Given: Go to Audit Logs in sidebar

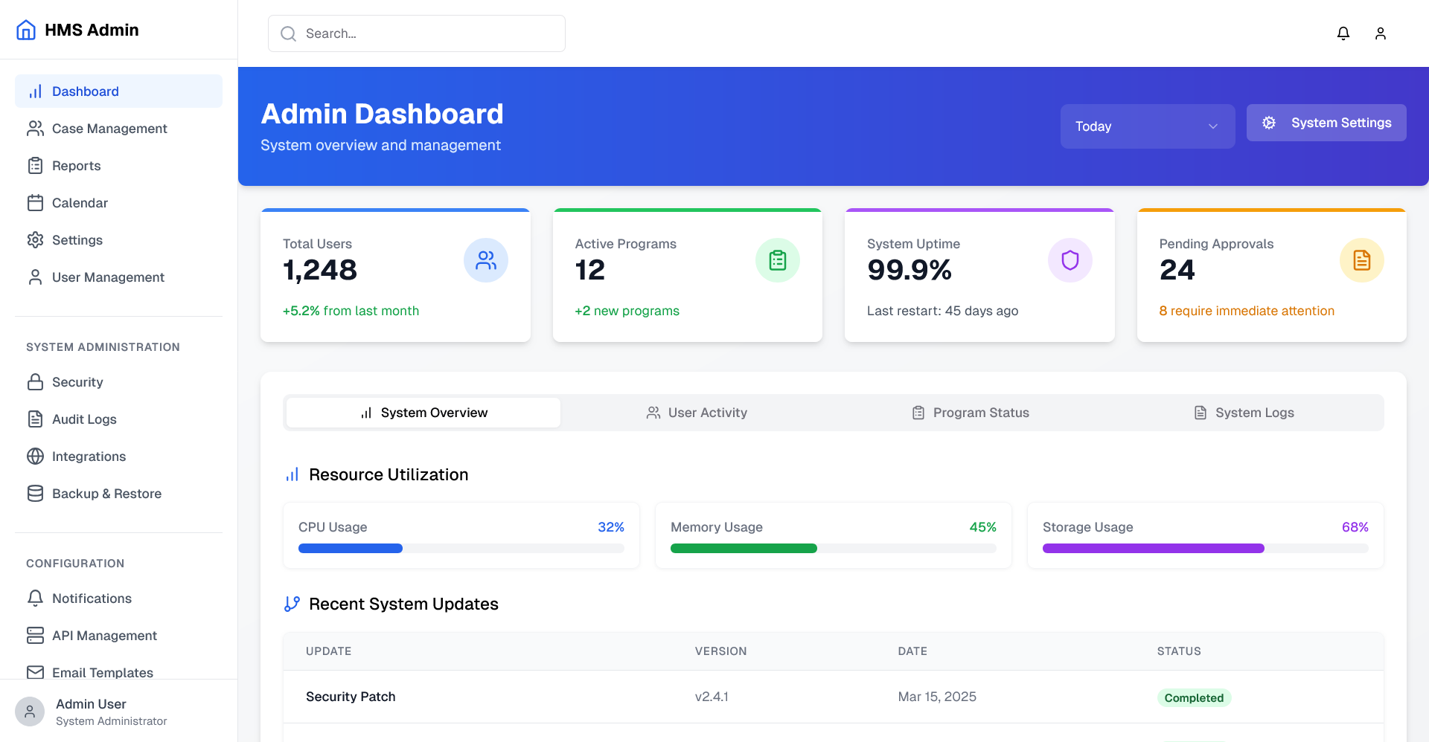Looking at the screenshot, I should (x=84, y=419).
